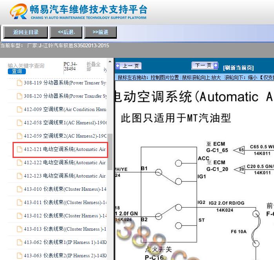Click document icon of 412-059 row
The image size is (274, 260).
(x=19, y=136)
